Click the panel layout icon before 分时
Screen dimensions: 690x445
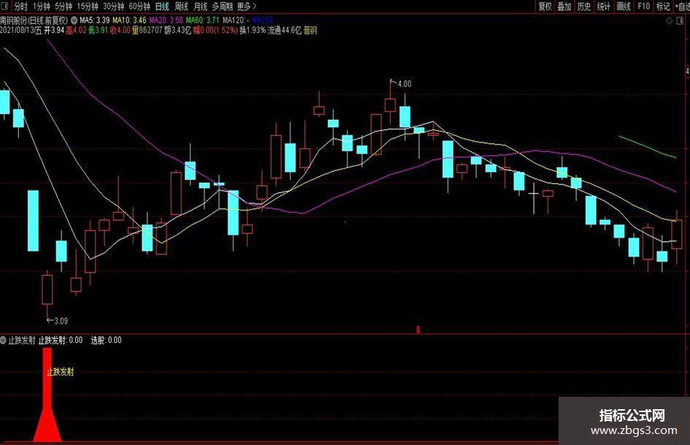click(x=4, y=6)
